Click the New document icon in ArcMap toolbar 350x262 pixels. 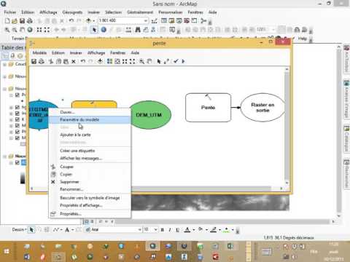pyautogui.click(x=7, y=21)
